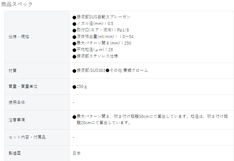This screenshot has width=234, height=161.
Task: Click the 平均粒径(μm)：28 line
Action: click(x=93, y=50)
